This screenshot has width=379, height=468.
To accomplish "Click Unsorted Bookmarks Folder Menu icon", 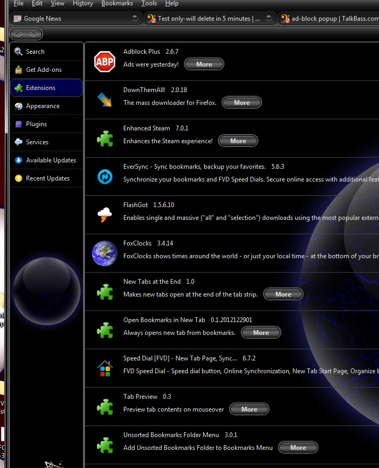I will pos(105,445).
